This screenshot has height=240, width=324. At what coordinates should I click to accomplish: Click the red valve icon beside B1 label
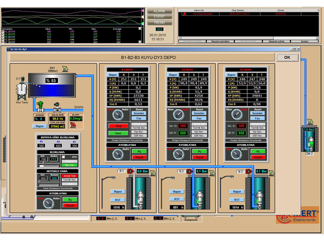130,171
